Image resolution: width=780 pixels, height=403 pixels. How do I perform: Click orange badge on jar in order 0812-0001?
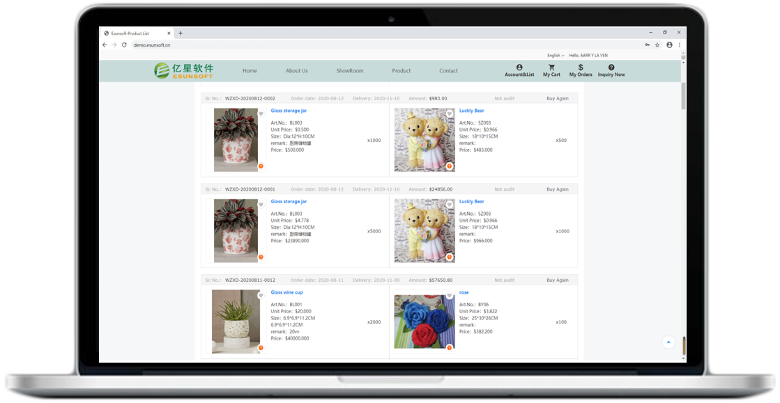(x=261, y=257)
